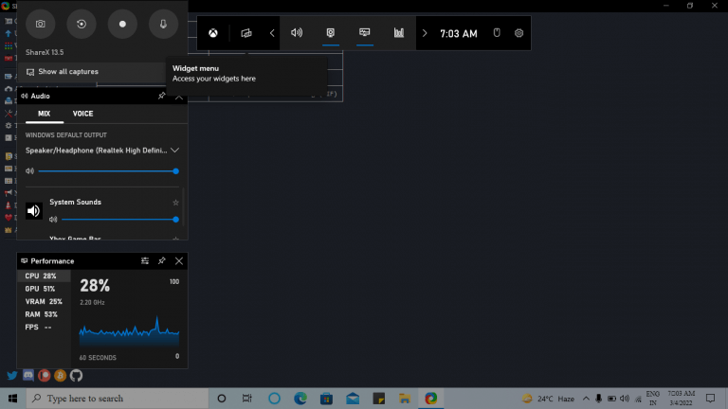The width and height of the screenshot is (728, 409).
Task: Open the Discord icon link
Action: tap(28, 375)
